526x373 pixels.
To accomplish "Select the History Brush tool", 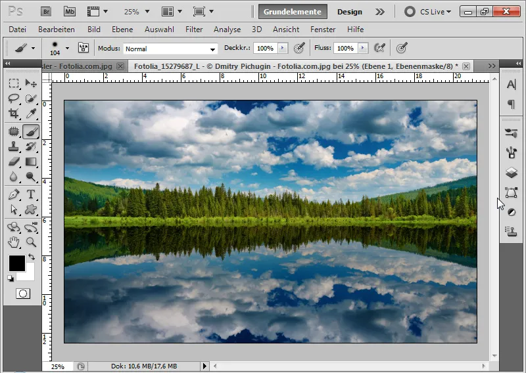I will tap(31, 146).
